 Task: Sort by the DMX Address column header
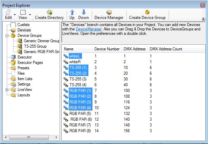(134, 49)
